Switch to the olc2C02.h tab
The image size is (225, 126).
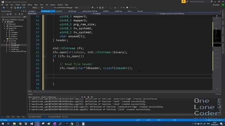coord(59,11)
